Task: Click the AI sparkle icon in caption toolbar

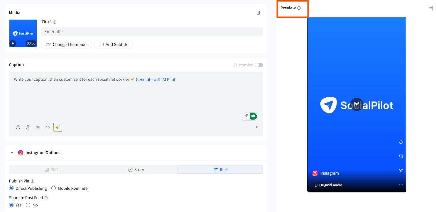Action: point(58,127)
